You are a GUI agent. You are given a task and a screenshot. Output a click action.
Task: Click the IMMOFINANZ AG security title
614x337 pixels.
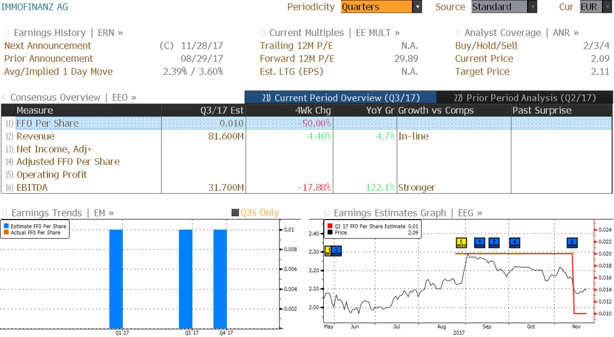tap(34, 7)
